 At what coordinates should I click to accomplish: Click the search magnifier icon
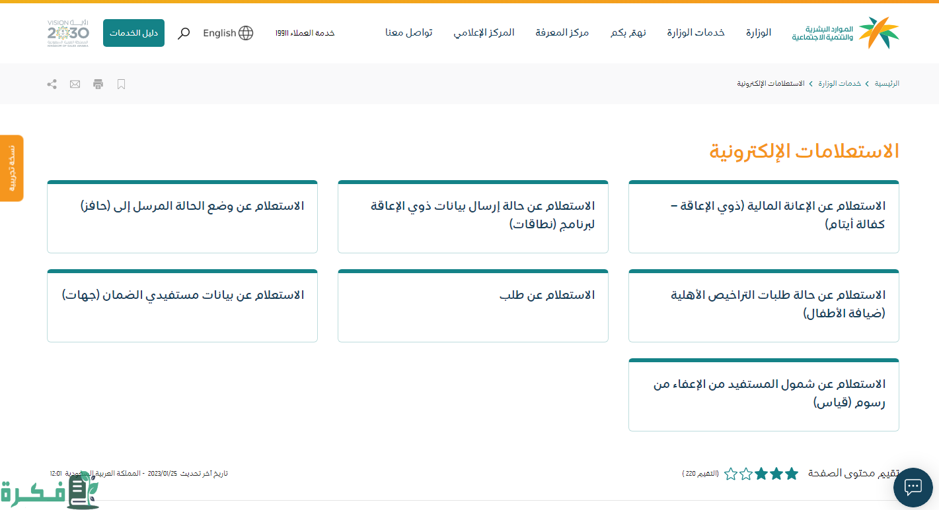[x=184, y=33]
